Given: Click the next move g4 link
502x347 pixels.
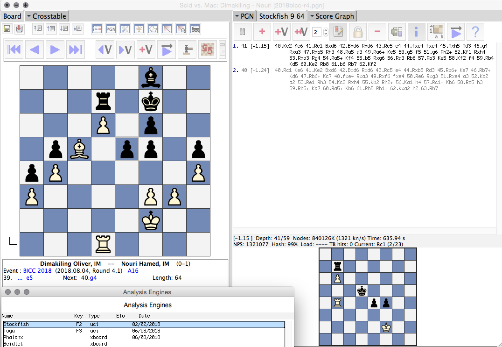Looking at the screenshot, I should [93, 278].
